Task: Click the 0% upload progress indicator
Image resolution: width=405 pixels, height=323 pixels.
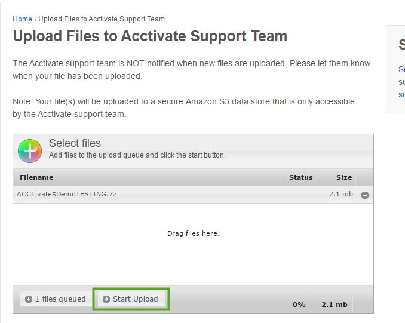Action: [x=299, y=304]
